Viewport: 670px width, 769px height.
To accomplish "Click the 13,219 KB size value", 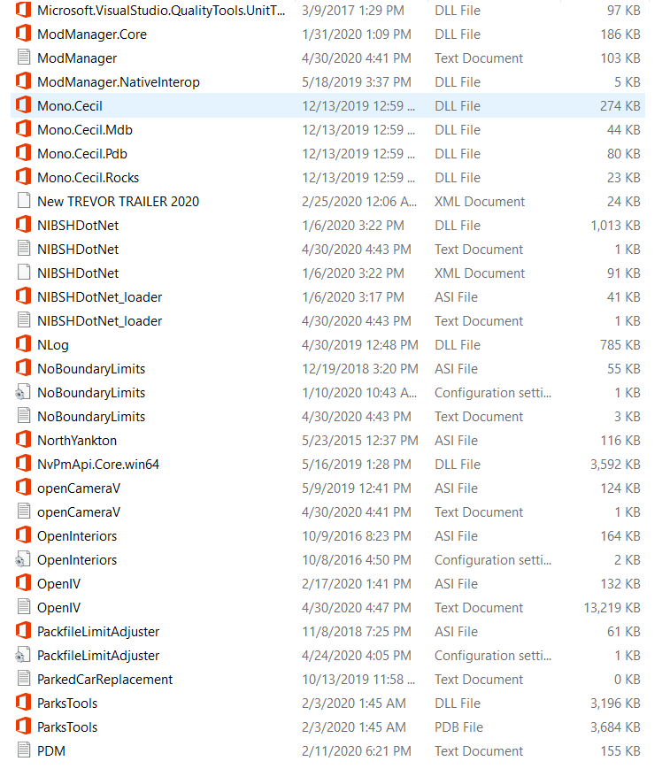I will pos(612,608).
